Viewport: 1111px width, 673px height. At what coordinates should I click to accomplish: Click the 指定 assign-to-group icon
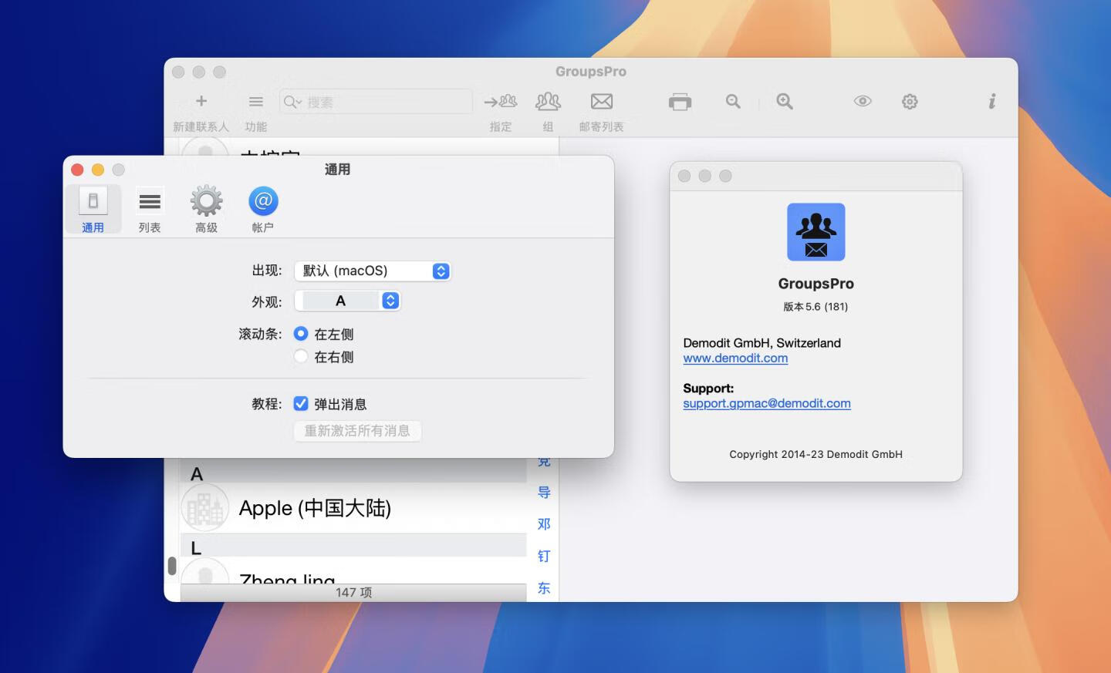(x=500, y=101)
